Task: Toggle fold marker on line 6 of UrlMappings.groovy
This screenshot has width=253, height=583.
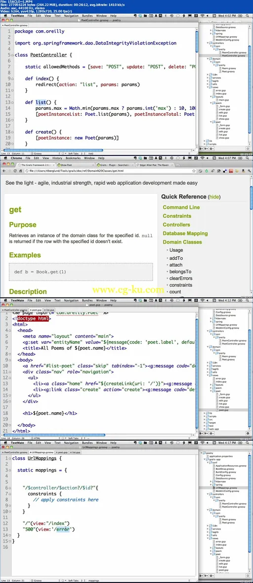Action: coord(10,488)
